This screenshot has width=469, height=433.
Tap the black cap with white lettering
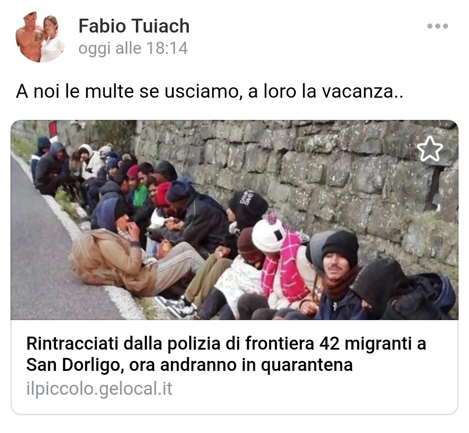pos(248,204)
